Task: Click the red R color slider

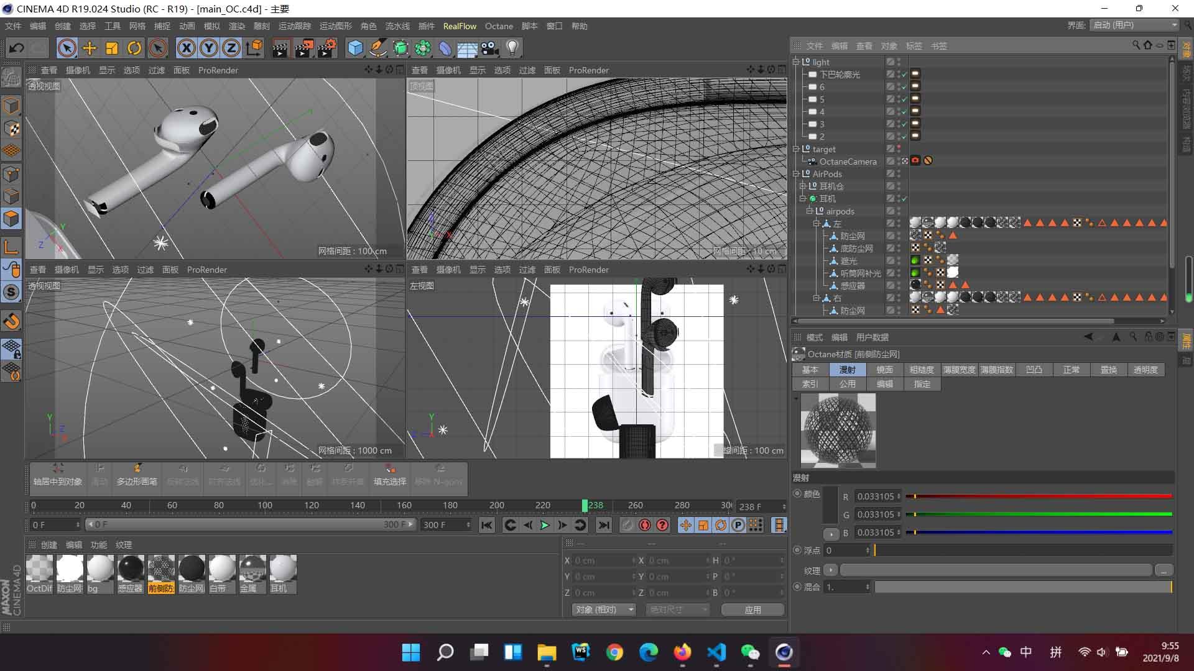Action: 1039,496
